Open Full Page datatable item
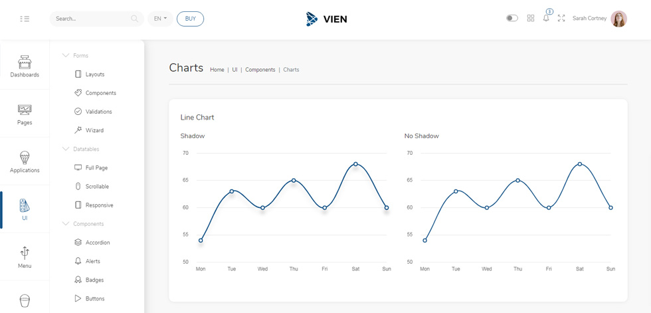651x313 pixels. [x=91, y=167]
